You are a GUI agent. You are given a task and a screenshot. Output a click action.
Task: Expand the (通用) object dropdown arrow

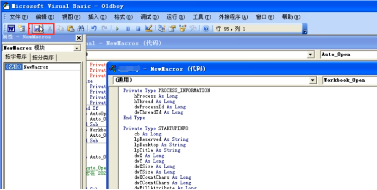[x=312, y=80]
